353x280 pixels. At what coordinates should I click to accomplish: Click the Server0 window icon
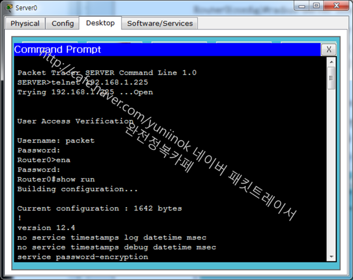[x=10, y=8]
